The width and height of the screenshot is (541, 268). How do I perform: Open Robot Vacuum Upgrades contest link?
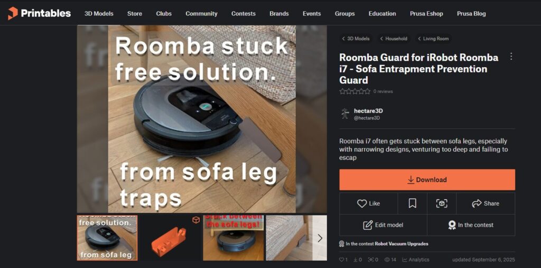(x=402, y=244)
